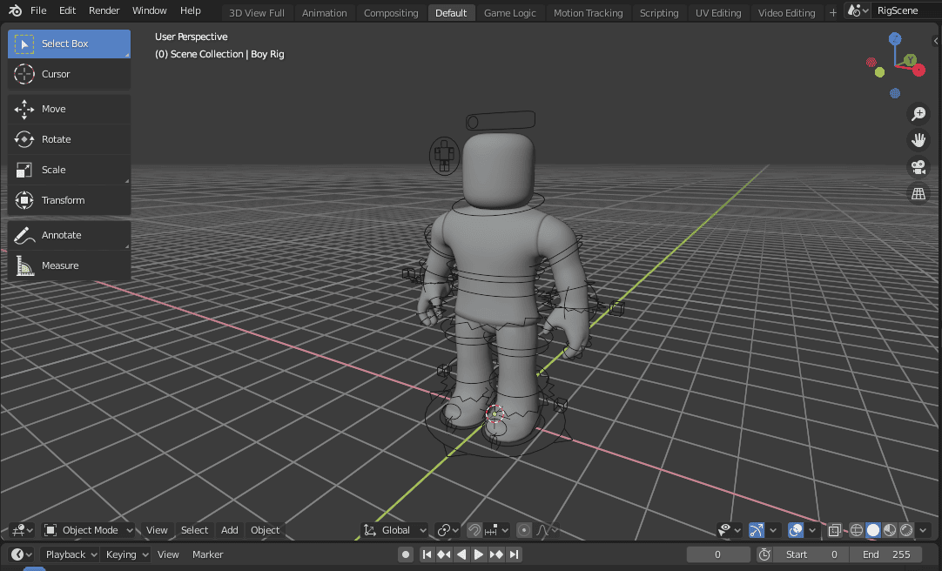
Task: Toggle proportional editing in the header
Action: [x=523, y=529]
